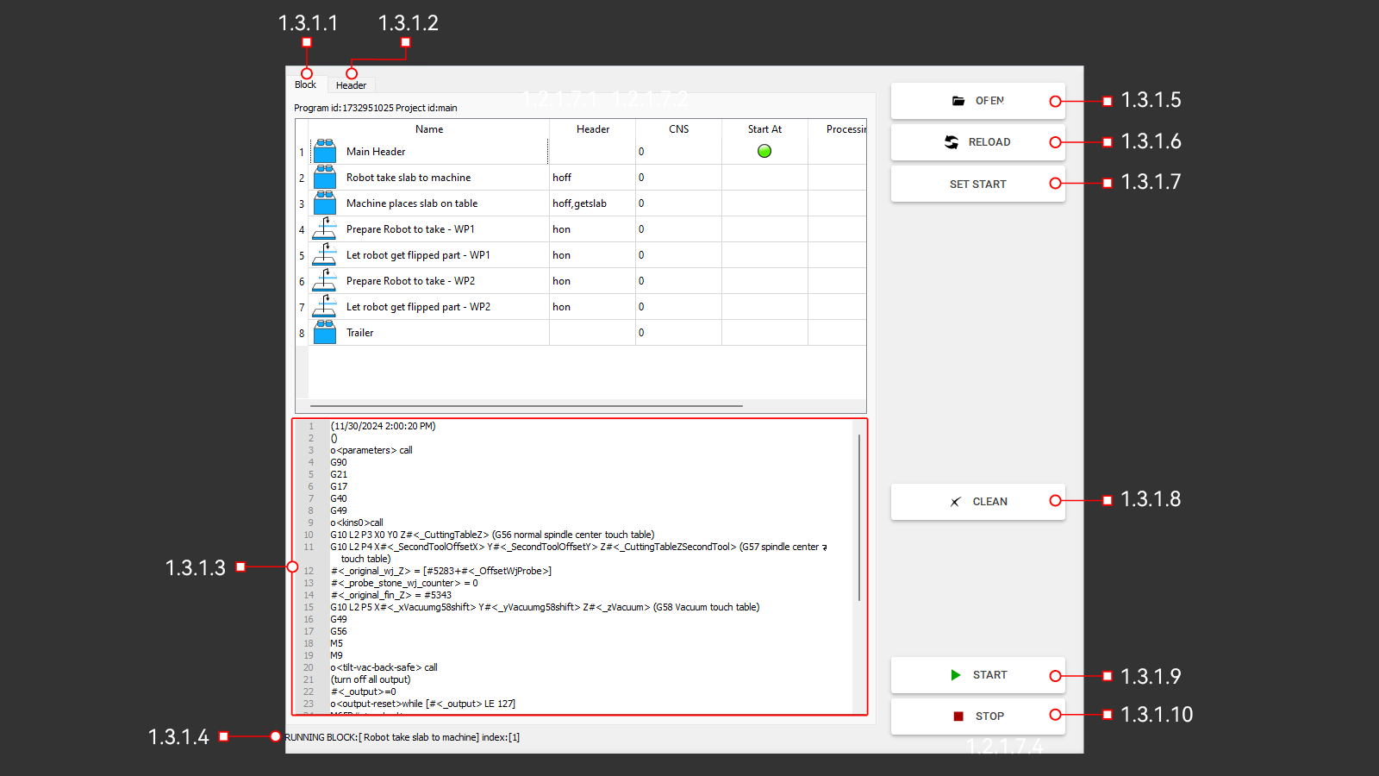Click the Let robot get flipped WP2 icon

[325, 306]
